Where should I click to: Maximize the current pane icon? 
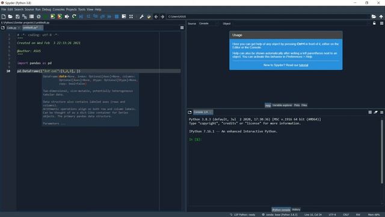[x=124, y=16]
